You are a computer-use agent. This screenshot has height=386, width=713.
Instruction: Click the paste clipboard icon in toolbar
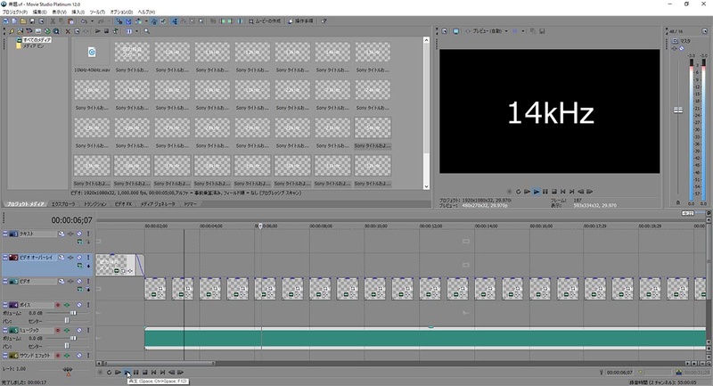coord(71,21)
